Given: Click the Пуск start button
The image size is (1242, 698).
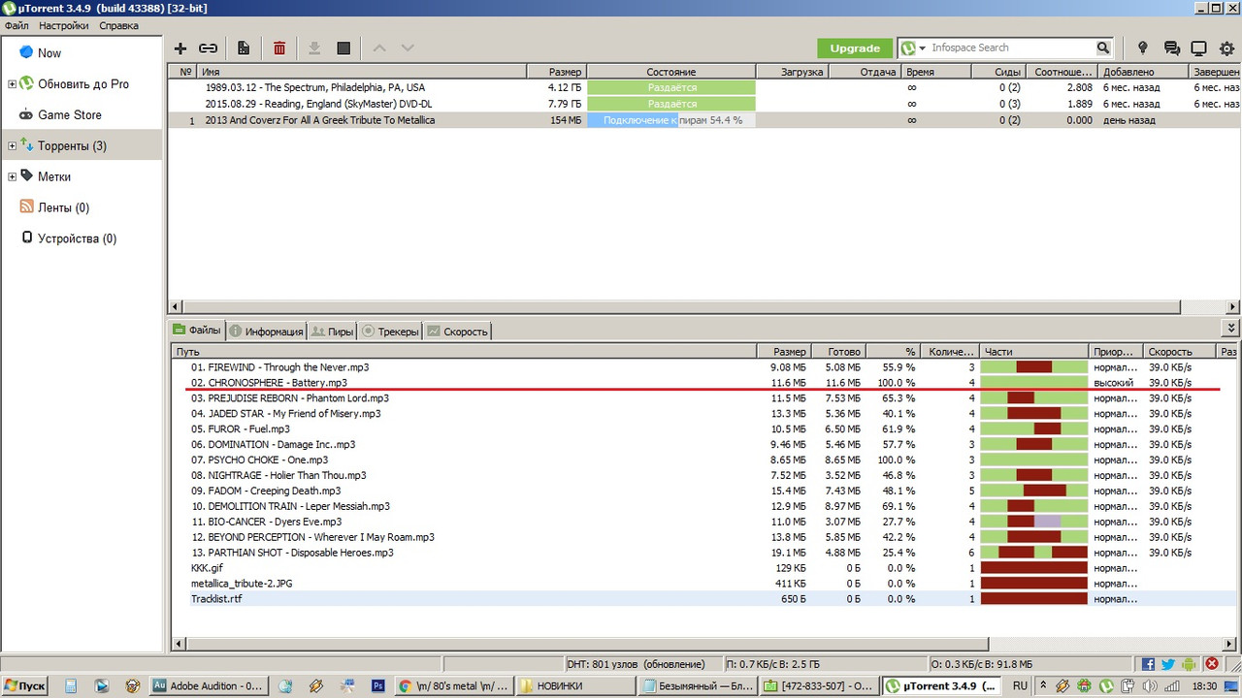Looking at the screenshot, I should (25, 685).
